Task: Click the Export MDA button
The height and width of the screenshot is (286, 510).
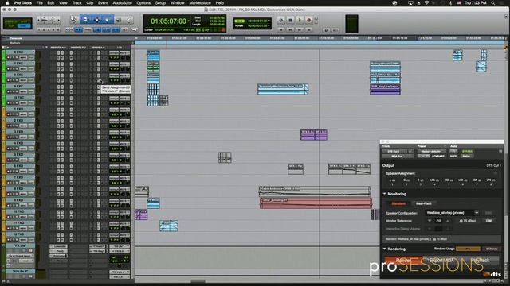Action: pyautogui.click(x=441, y=261)
